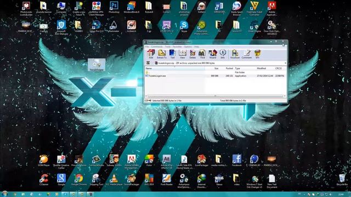Screen dimensions: 351x197
Task: Select the Adobe After Effects desktop shortcut
Action: click(x=167, y=161)
